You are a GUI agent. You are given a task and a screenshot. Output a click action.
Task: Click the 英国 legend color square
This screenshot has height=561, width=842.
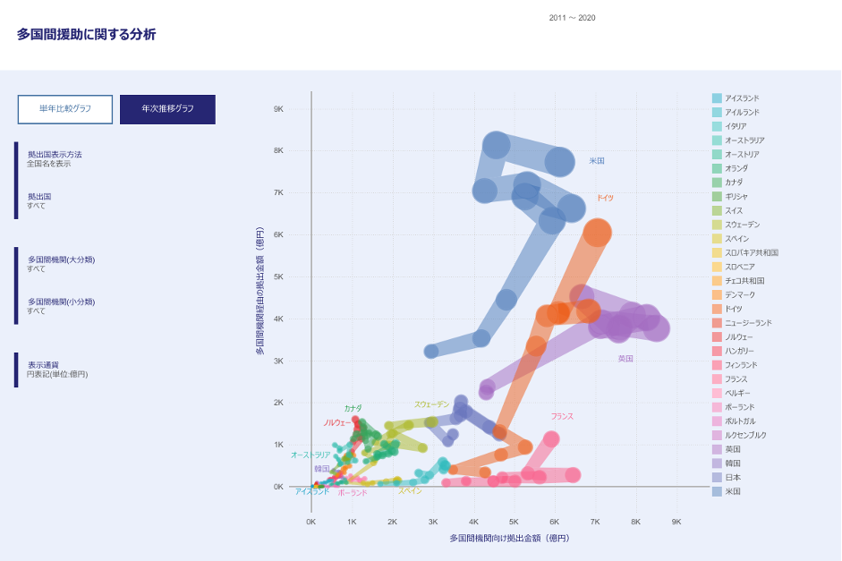click(x=717, y=449)
